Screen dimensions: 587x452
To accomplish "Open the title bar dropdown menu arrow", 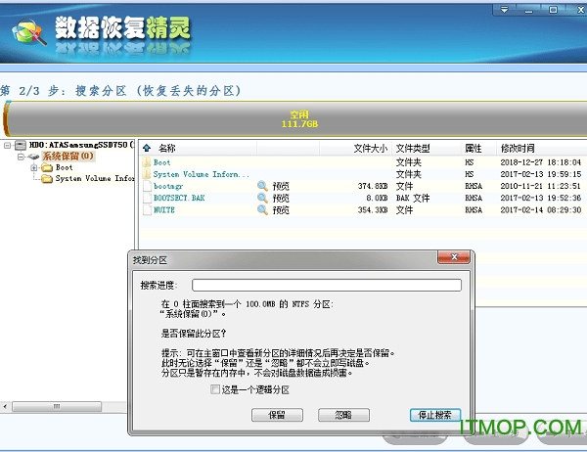I will 504,10.
